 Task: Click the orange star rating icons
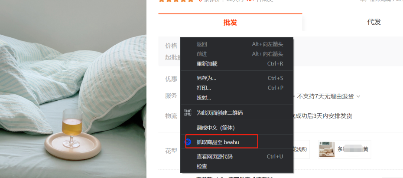[176, 1]
